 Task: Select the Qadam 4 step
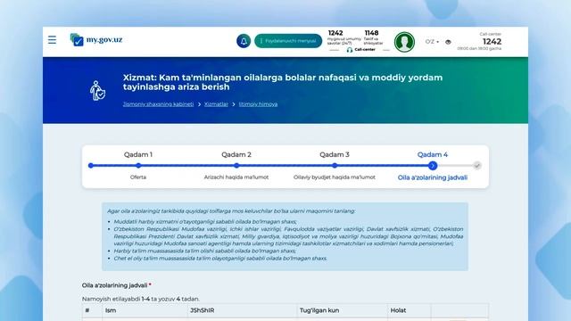tap(432, 154)
